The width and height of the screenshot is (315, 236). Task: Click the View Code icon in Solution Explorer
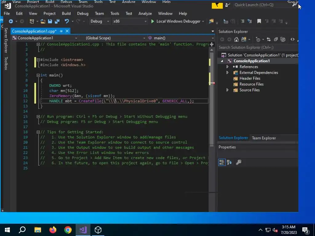pyautogui.click(x=293, y=39)
